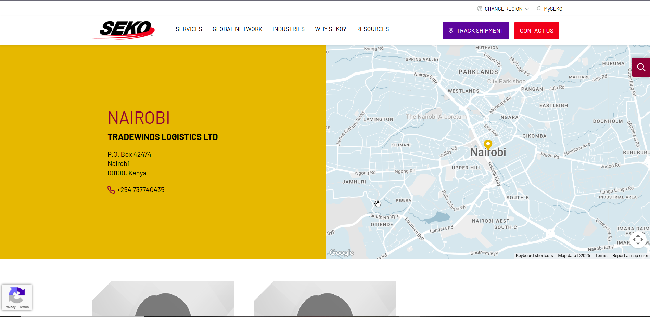
Task: Open the Why SEKO? menu
Action: (330, 29)
